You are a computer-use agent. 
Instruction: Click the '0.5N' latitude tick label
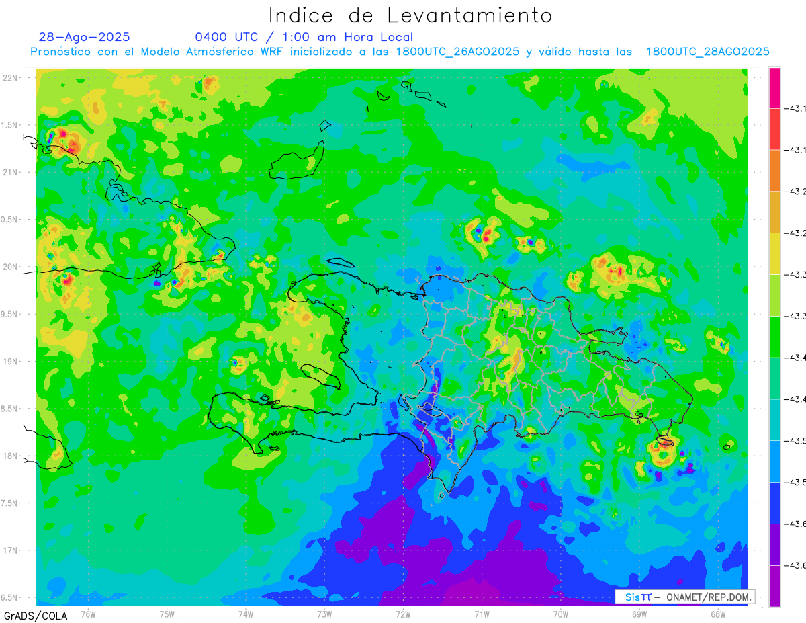[9, 220]
